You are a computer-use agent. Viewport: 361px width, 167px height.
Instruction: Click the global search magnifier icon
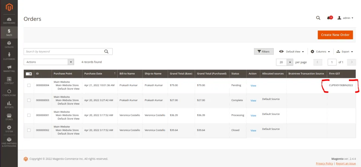[318, 18]
